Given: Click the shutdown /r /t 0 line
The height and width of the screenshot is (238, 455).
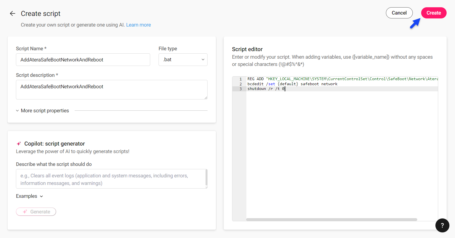Looking at the screenshot, I should tap(266, 89).
